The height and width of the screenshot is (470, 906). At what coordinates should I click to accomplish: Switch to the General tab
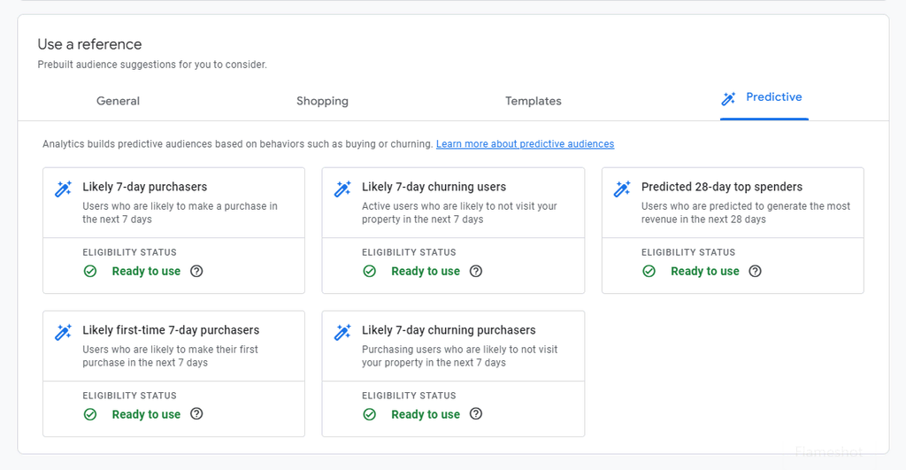pyautogui.click(x=118, y=101)
